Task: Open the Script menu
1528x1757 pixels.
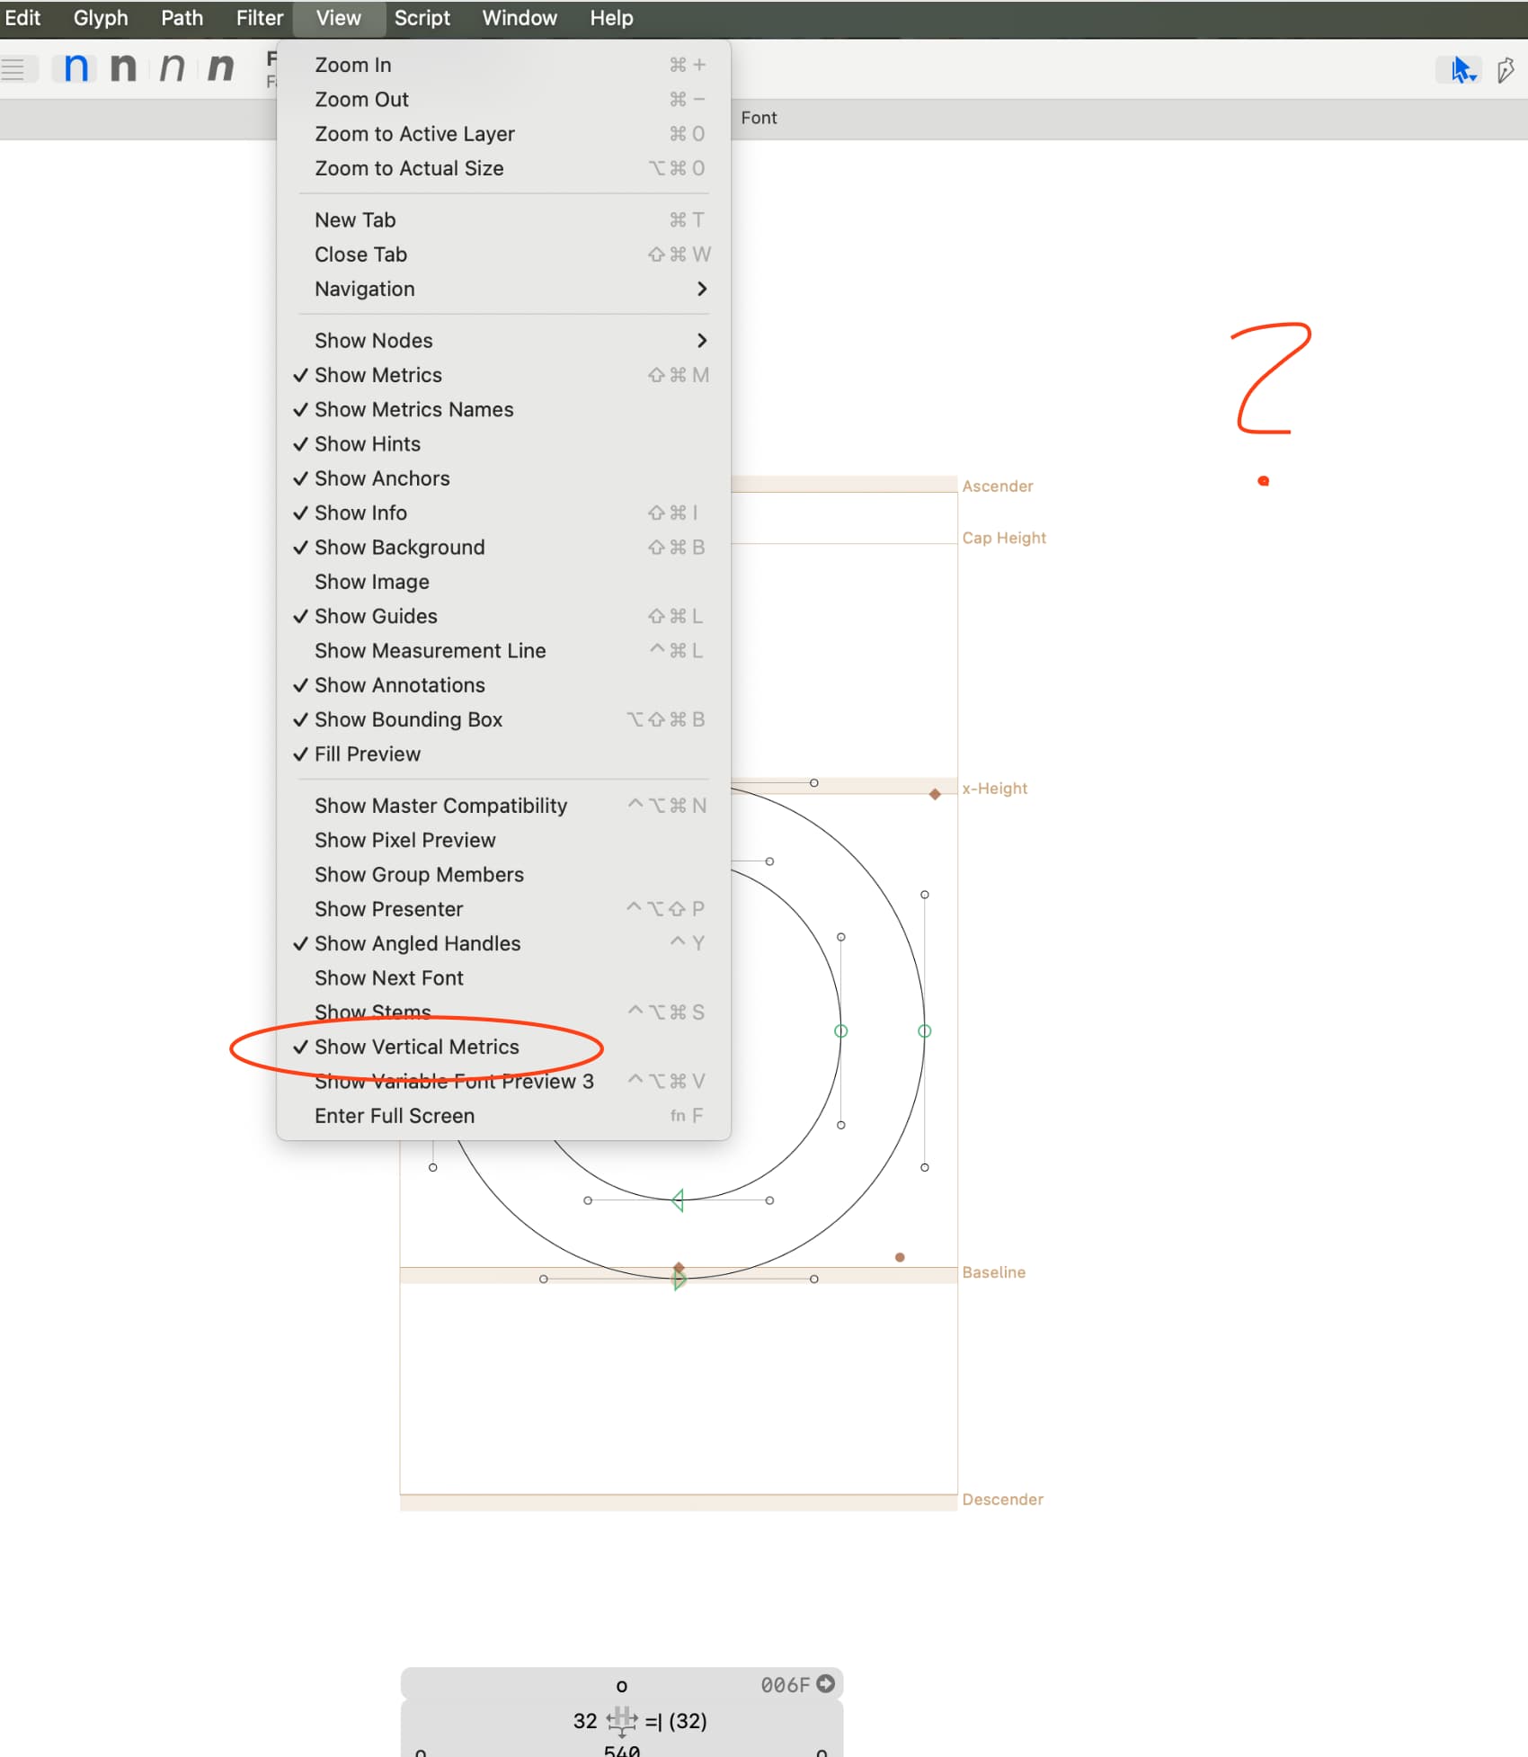Action: 422,18
